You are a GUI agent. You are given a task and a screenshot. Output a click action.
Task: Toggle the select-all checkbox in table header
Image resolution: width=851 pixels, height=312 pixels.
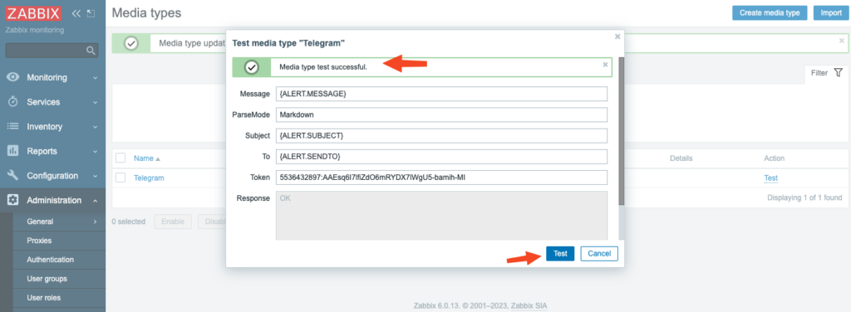click(121, 158)
